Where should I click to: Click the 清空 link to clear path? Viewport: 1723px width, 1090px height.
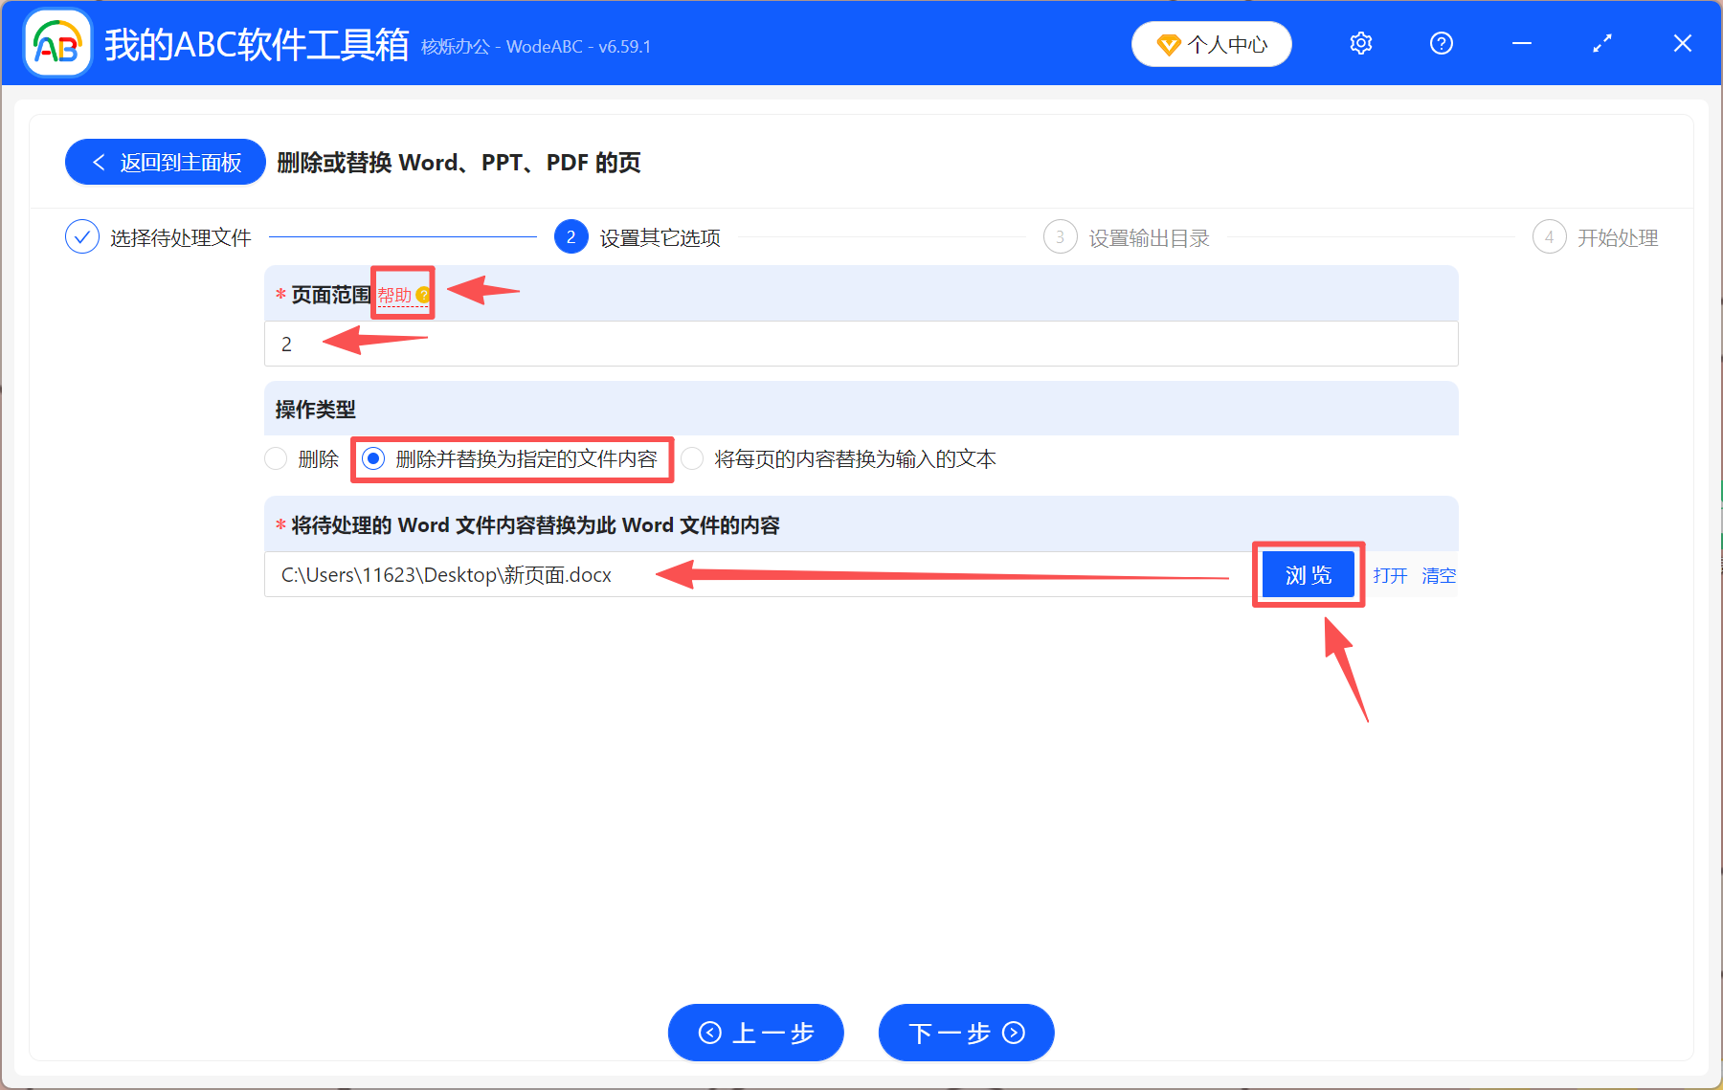coord(1438,575)
